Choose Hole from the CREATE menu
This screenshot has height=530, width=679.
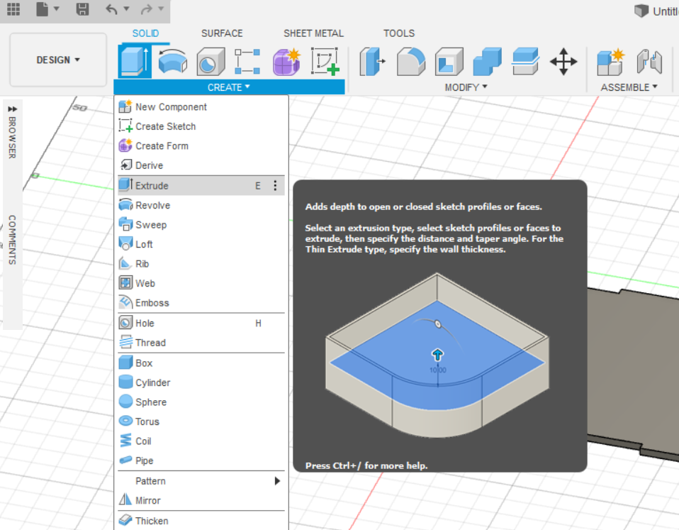coord(201,323)
